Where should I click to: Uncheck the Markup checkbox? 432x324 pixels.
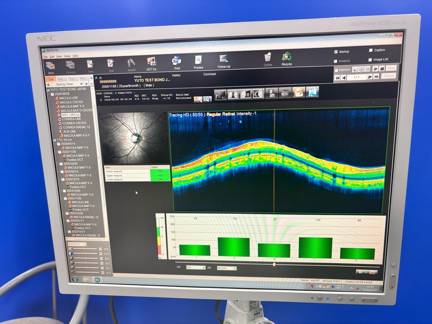335,52
